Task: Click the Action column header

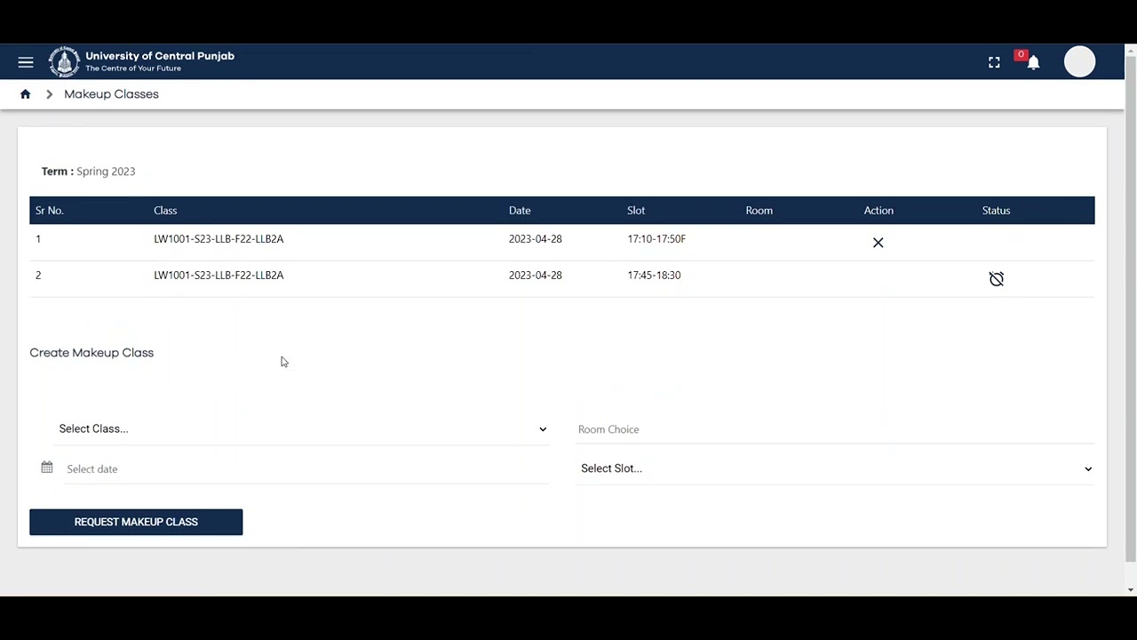Action: (x=879, y=211)
